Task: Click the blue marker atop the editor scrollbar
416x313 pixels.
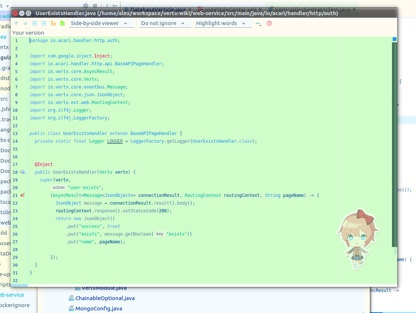Action: [394, 38]
